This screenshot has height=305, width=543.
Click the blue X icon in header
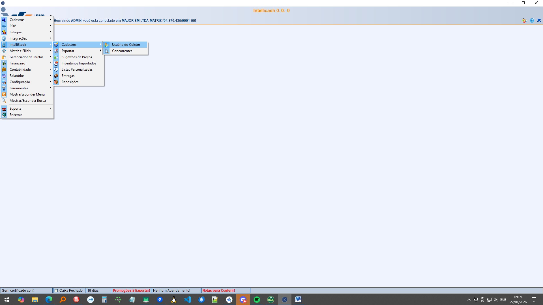point(539,20)
